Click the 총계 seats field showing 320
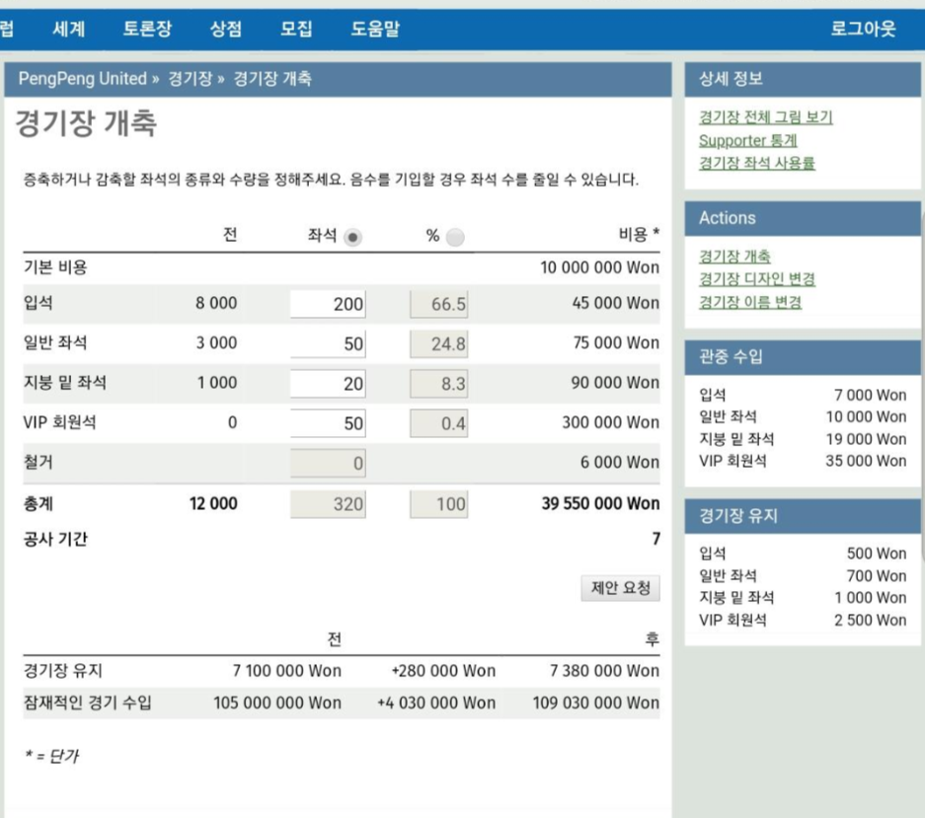 [328, 504]
